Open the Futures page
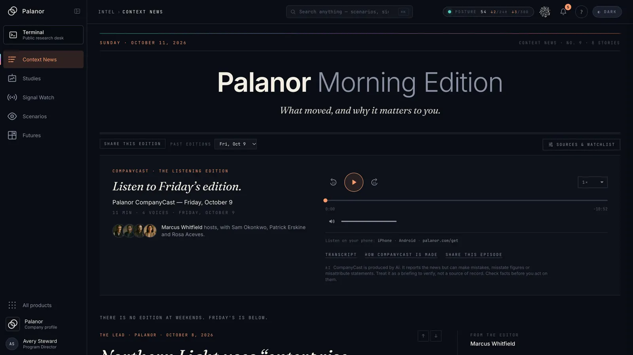Viewport: 633px width, 355px height. (x=44, y=135)
